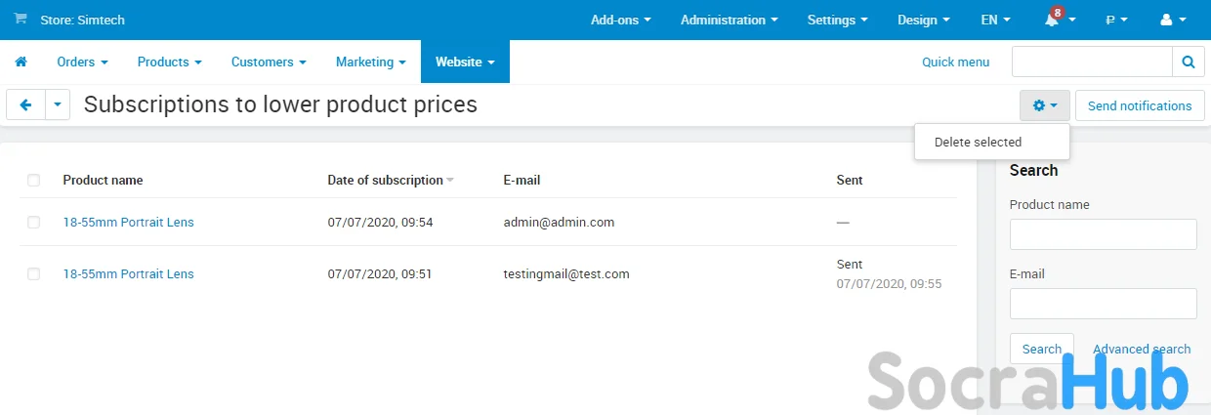
Task: Open the Marketing menu
Action: 370,62
